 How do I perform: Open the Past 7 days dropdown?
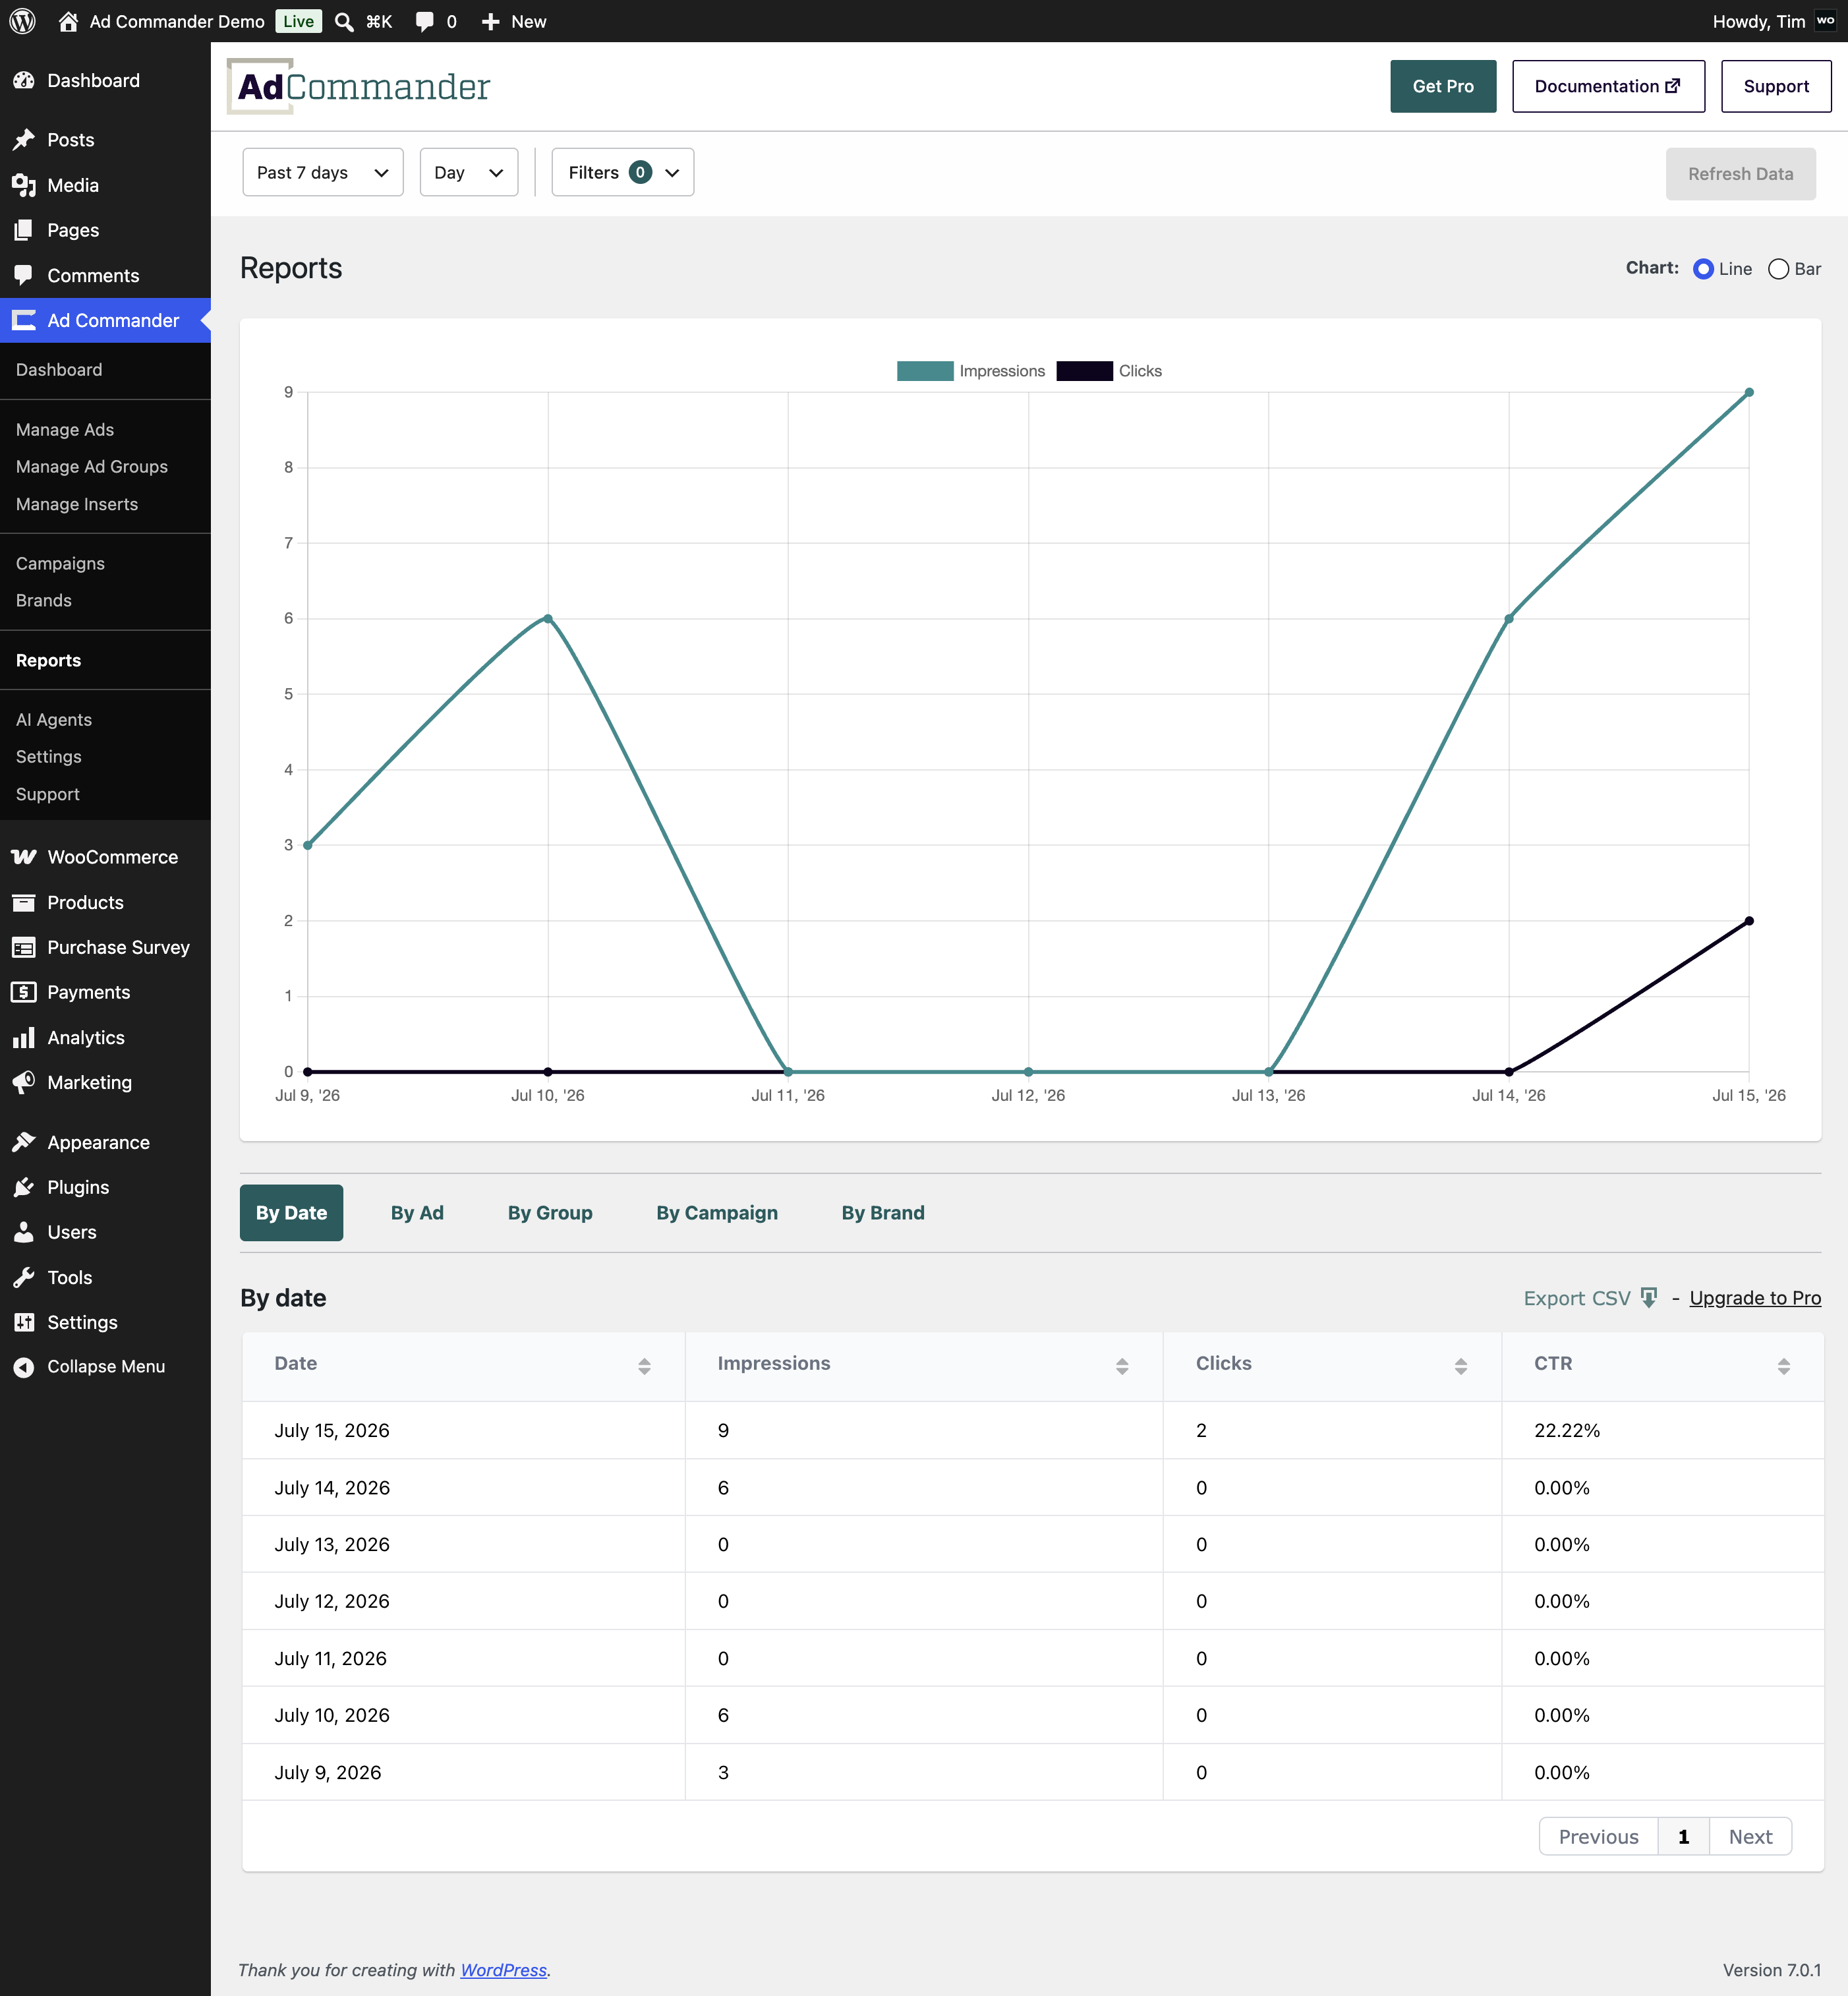coord(323,172)
